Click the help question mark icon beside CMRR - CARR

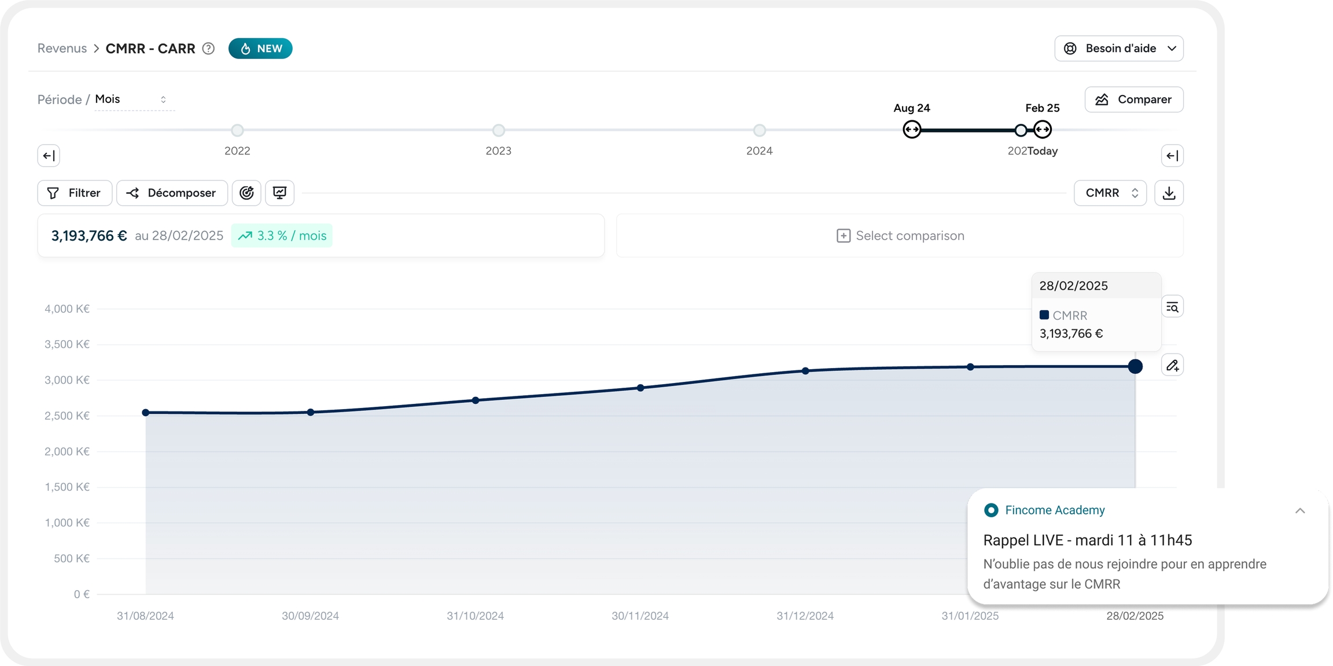pyautogui.click(x=208, y=49)
